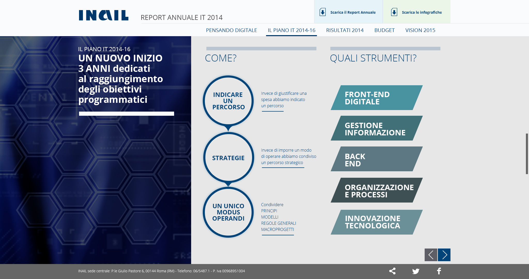Open the RISULTATI 2014 section

click(345, 30)
